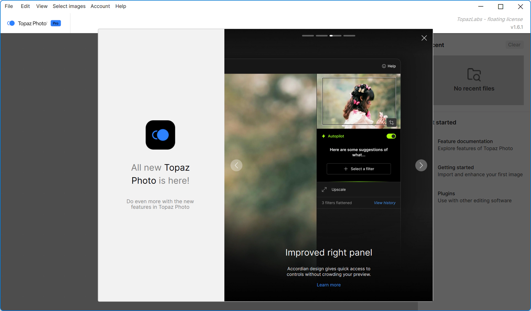Screen dimensions: 531x311
Task: Click the girl photo thumbnail
Action: point(359,101)
